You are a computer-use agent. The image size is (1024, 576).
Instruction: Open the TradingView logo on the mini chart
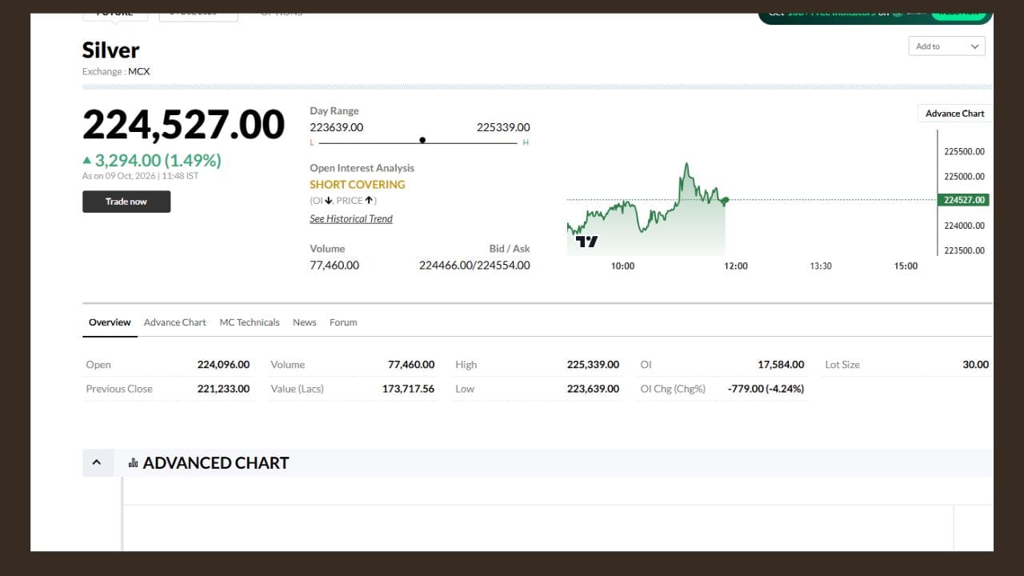(586, 241)
